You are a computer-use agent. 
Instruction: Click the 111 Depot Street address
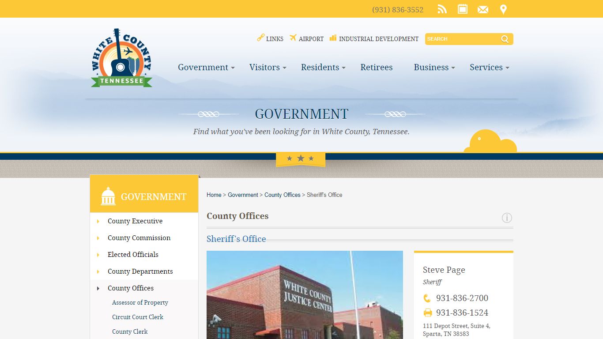pyautogui.click(x=456, y=330)
